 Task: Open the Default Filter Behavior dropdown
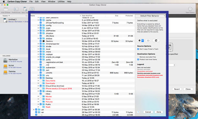(x=150, y=16)
